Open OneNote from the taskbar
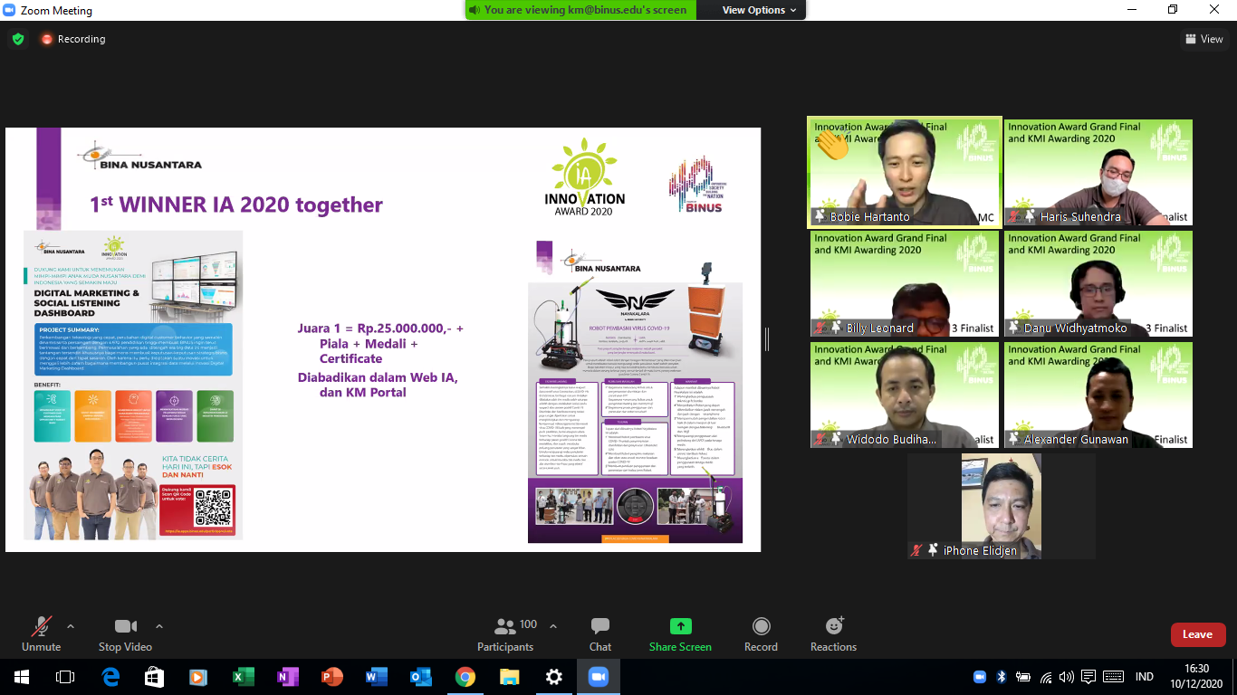The image size is (1237, 695). point(287,677)
